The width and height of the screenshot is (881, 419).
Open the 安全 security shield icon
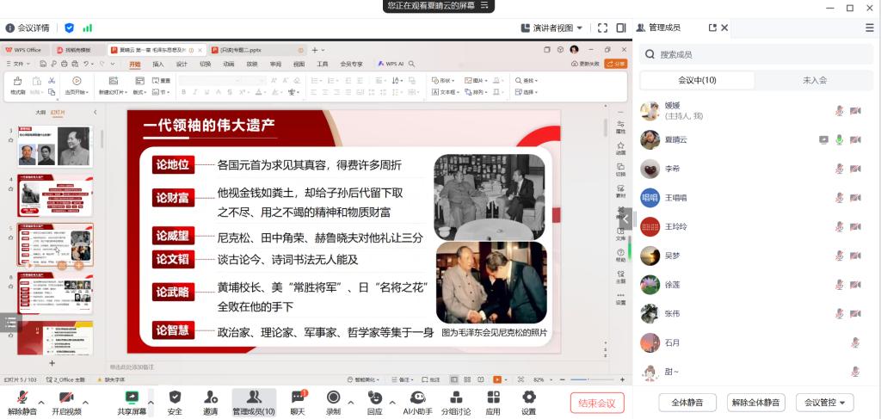click(175, 397)
